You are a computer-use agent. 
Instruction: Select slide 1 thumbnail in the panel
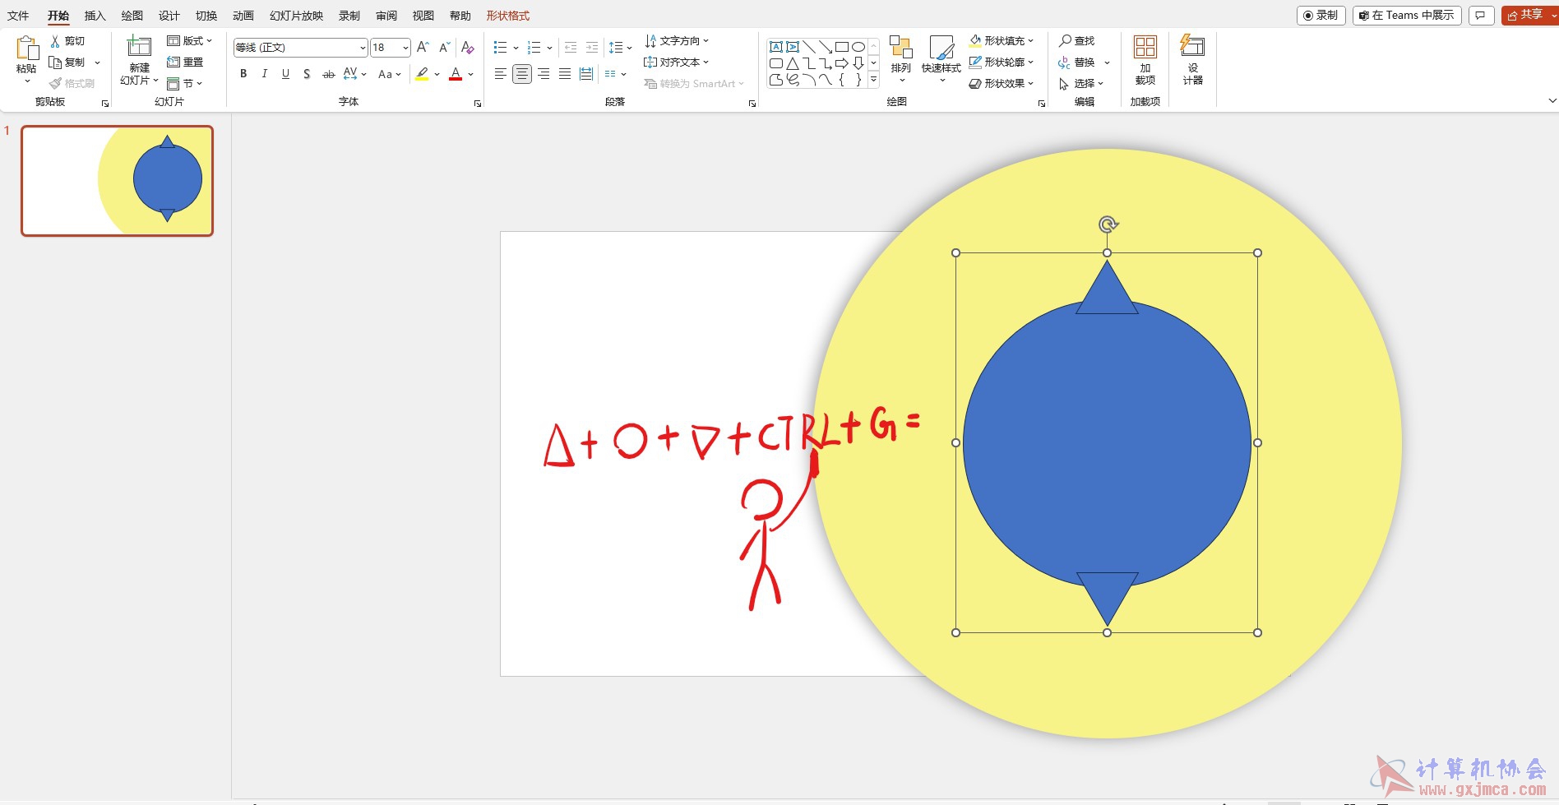coord(118,181)
